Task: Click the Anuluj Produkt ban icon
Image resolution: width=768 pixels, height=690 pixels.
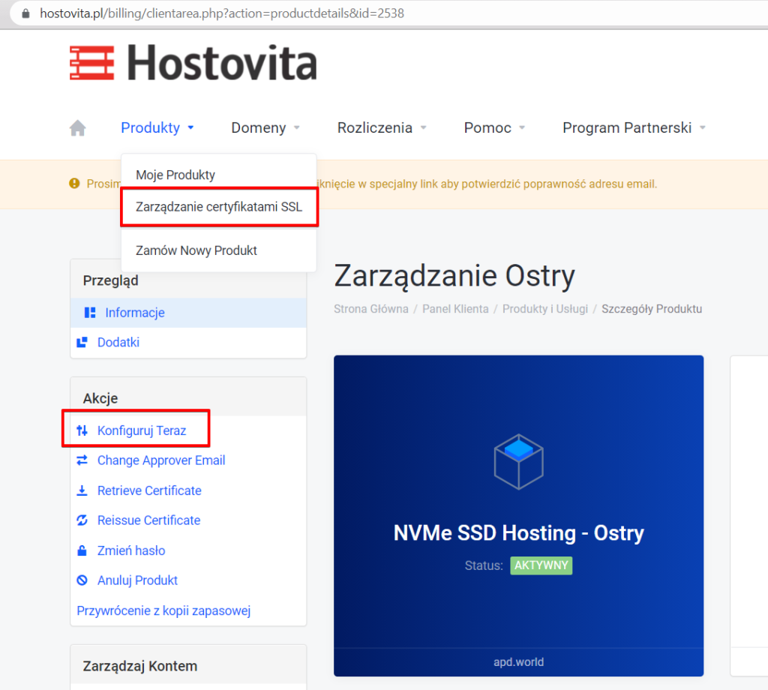Action: [x=82, y=580]
